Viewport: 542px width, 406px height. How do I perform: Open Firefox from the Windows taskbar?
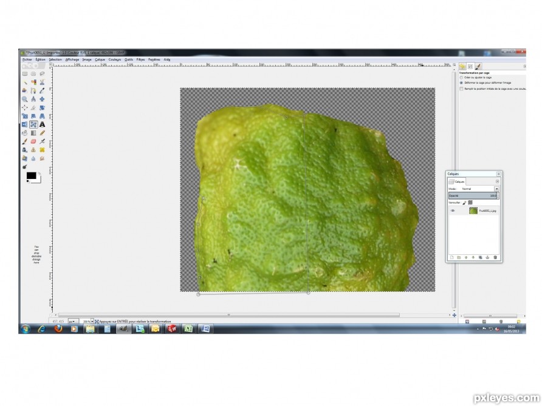58,328
